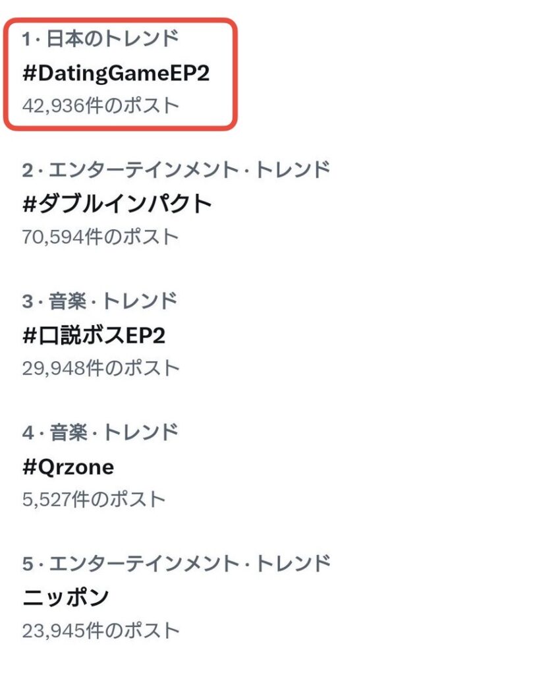
Task: Open the #Qrzone hashtag trend
Action: coord(68,467)
